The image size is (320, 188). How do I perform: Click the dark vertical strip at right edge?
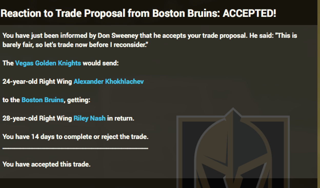pyautogui.click(x=319, y=102)
